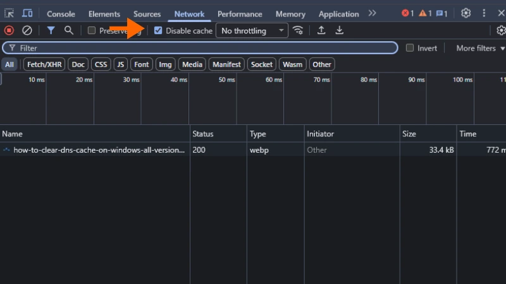This screenshot has width=506, height=284.
Task: Click the inspect element selector icon
Action: click(9, 13)
